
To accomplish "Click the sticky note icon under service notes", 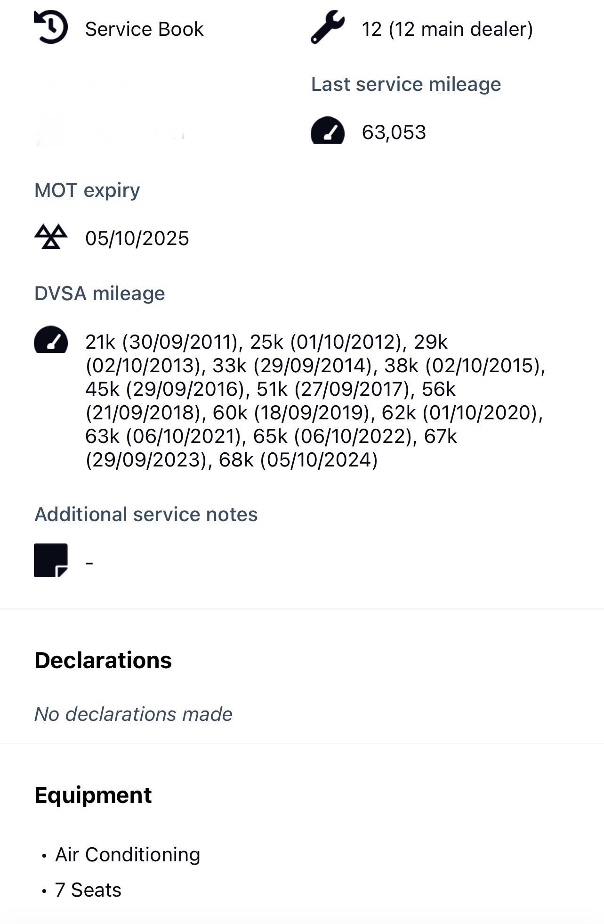I will click(51, 560).
